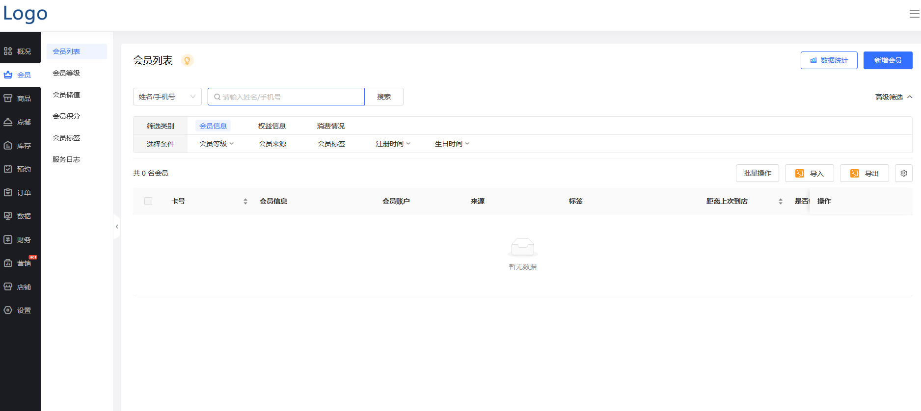Sort table by 卡号 column
Image resolution: width=921 pixels, height=411 pixels.
pos(245,202)
